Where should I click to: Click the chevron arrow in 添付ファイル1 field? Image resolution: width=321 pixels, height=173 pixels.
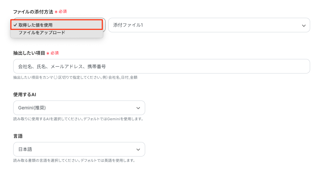click(304, 25)
